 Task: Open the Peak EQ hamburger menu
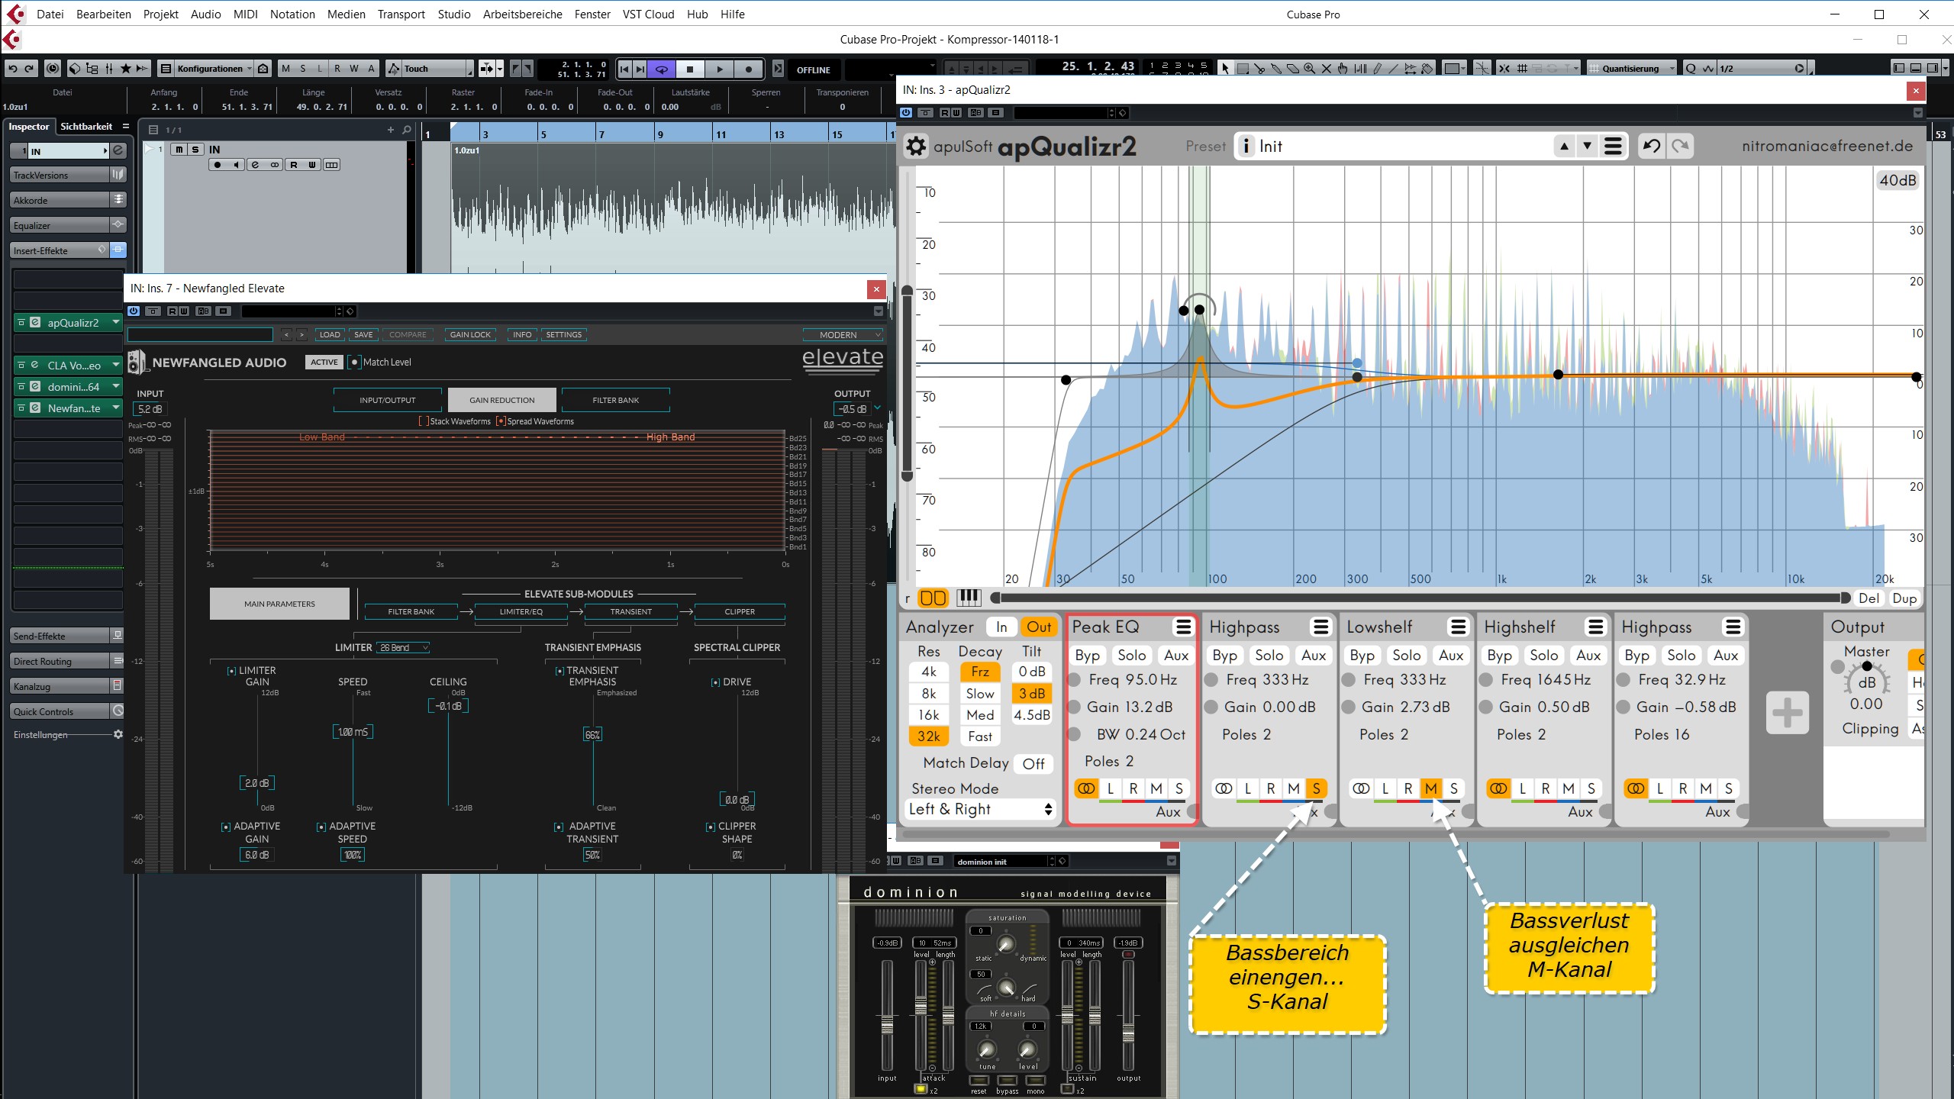pyautogui.click(x=1183, y=627)
